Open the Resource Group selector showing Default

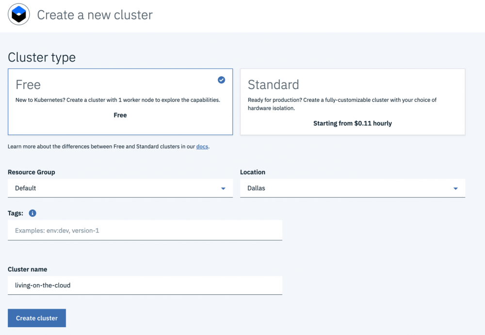coord(120,188)
